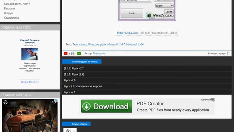
Task: Click 'Скучно? Лезьте в самолет!' ad headline
Action: 30,41
